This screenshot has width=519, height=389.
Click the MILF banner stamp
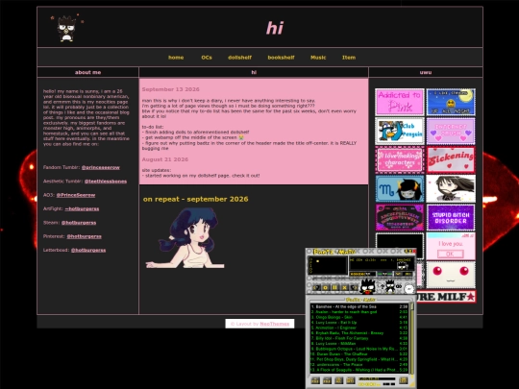tap(446, 297)
